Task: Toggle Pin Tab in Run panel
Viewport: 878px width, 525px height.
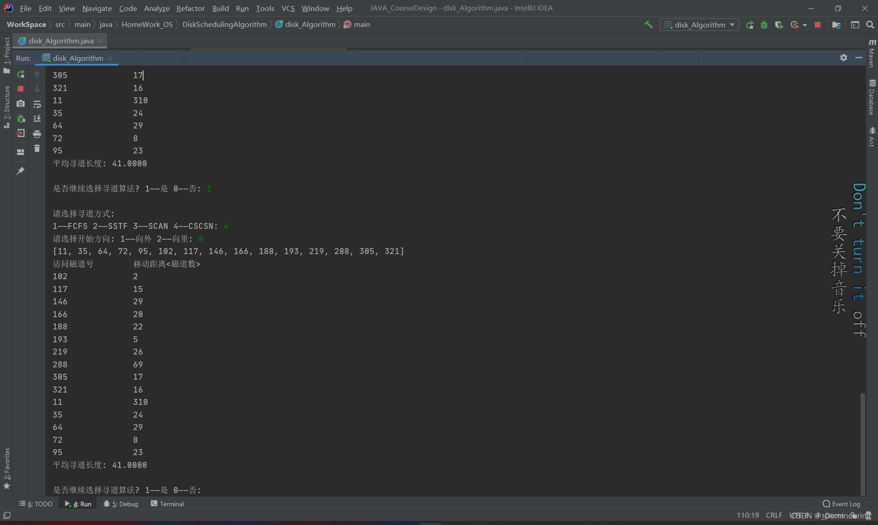Action: (21, 171)
